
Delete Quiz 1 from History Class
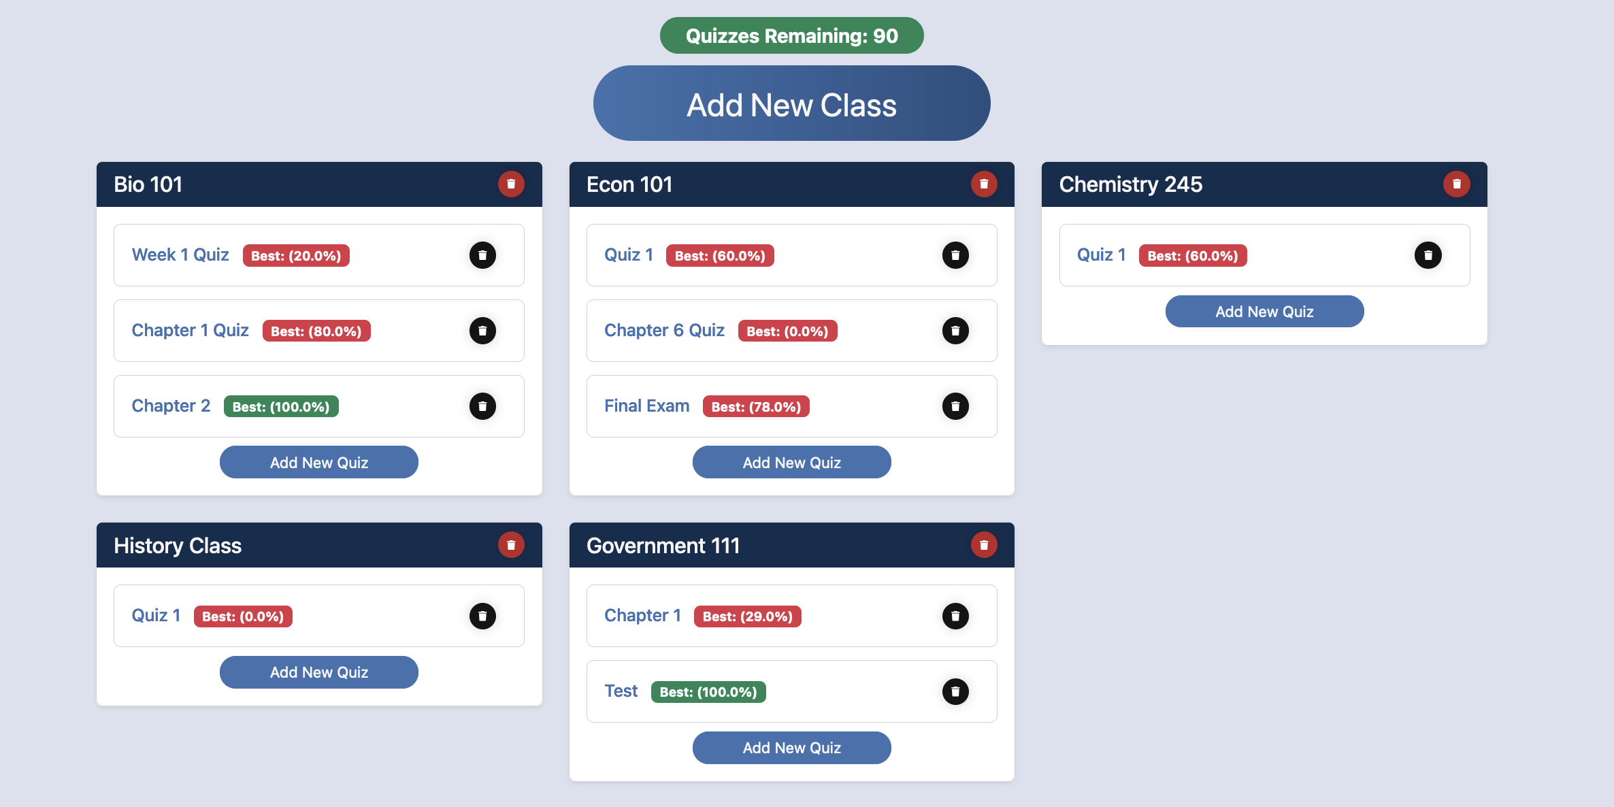[x=480, y=616]
